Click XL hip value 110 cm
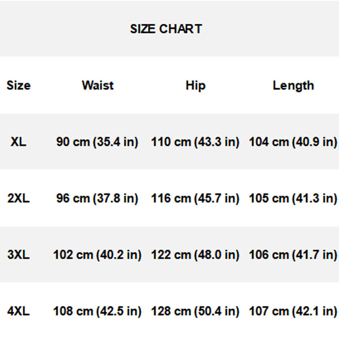339x339 pixels. pyautogui.click(x=195, y=142)
